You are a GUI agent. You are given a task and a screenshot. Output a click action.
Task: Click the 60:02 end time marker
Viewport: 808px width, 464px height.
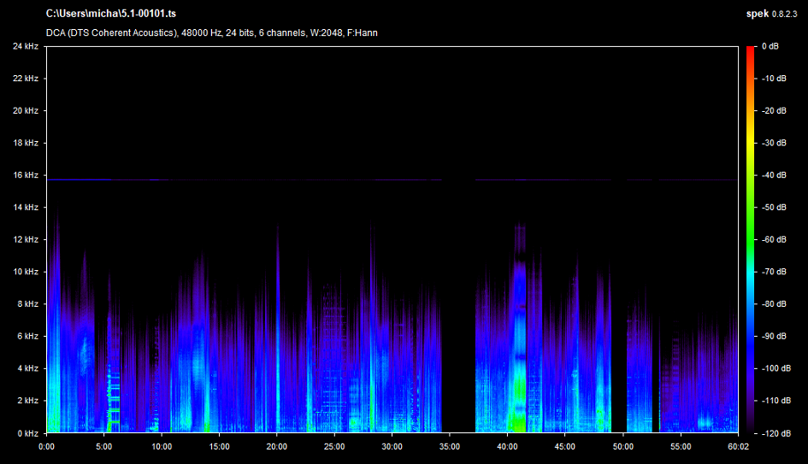[x=737, y=446]
